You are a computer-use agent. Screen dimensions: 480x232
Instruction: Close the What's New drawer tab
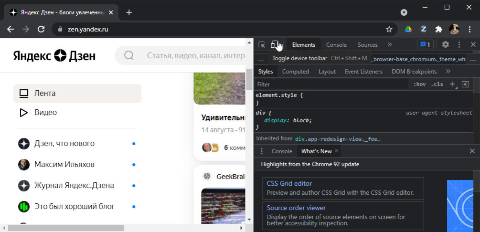click(336, 150)
